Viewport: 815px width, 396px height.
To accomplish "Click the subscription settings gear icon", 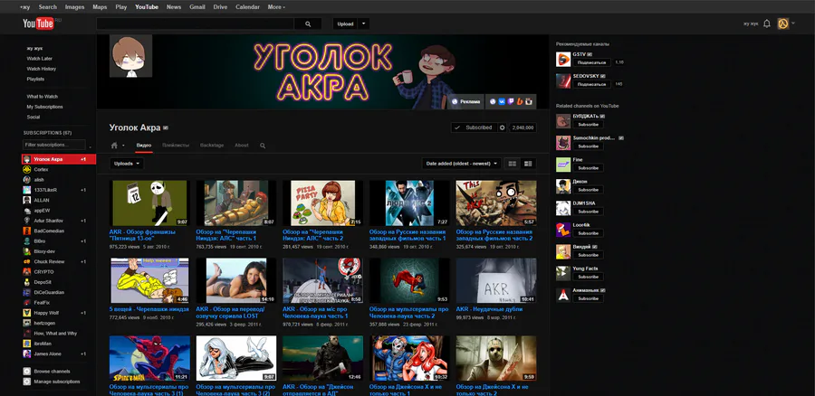I will (502, 127).
